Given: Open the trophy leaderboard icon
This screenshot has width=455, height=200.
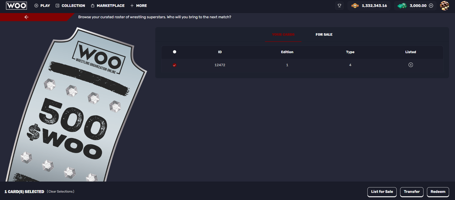Looking at the screenshot, I should (x=339, y=6).
